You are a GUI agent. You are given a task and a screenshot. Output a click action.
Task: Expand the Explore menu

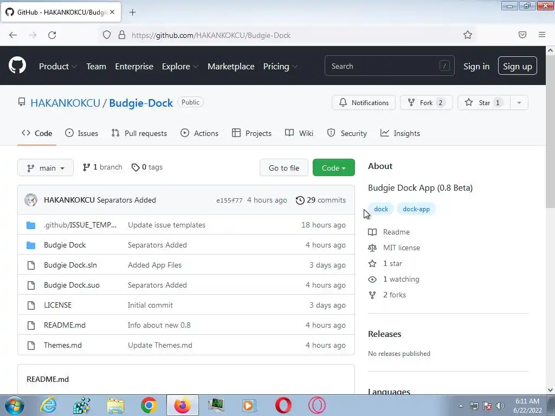click(x=180, y=66)
